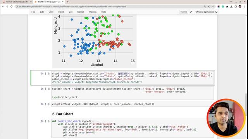Image resolution: width=248 pixels, height=139 pixels.
Task: Click into the browser address bar URL
Action: pos(72,7)
